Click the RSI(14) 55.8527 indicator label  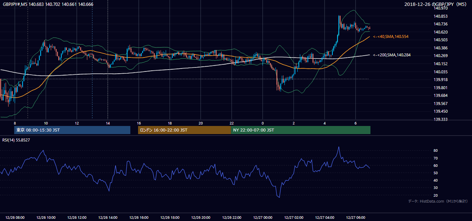(16, 140)
